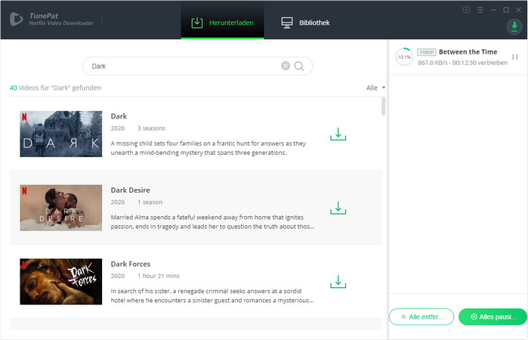The width and height of the screenshot is (528, 340).
Task: Click the 1 season label
Action: point(150,202)
